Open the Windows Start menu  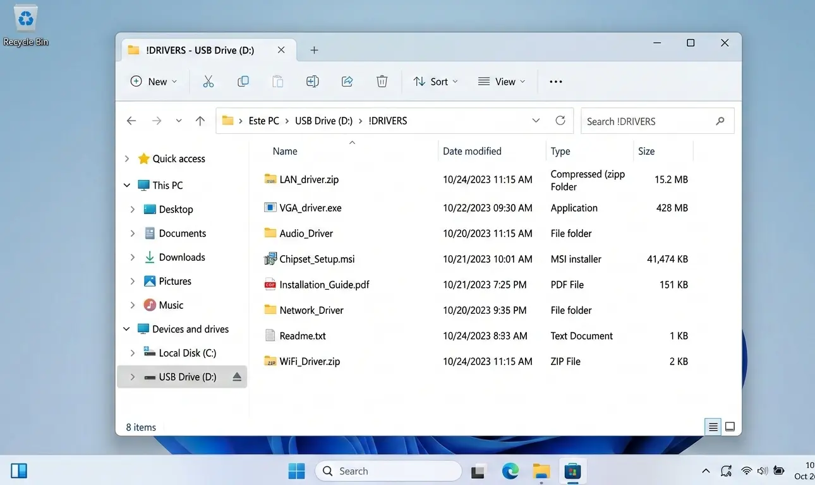click(x=296, y=471)
